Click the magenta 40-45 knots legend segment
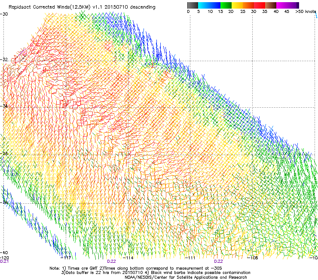Screen dimensions: 318x280 [282, 5]
